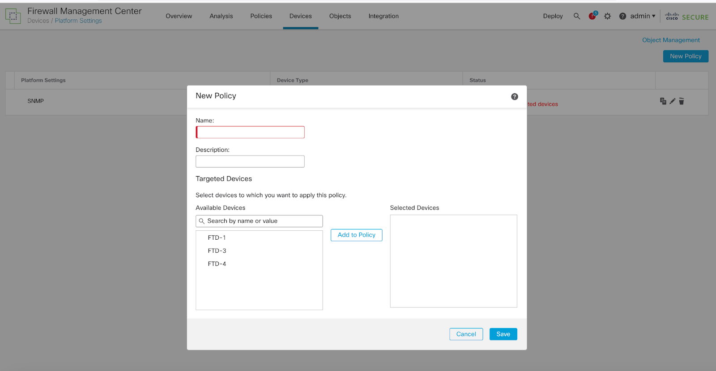
Task: Cancel the New Policy dialog
Action: (x=466, y=334)
